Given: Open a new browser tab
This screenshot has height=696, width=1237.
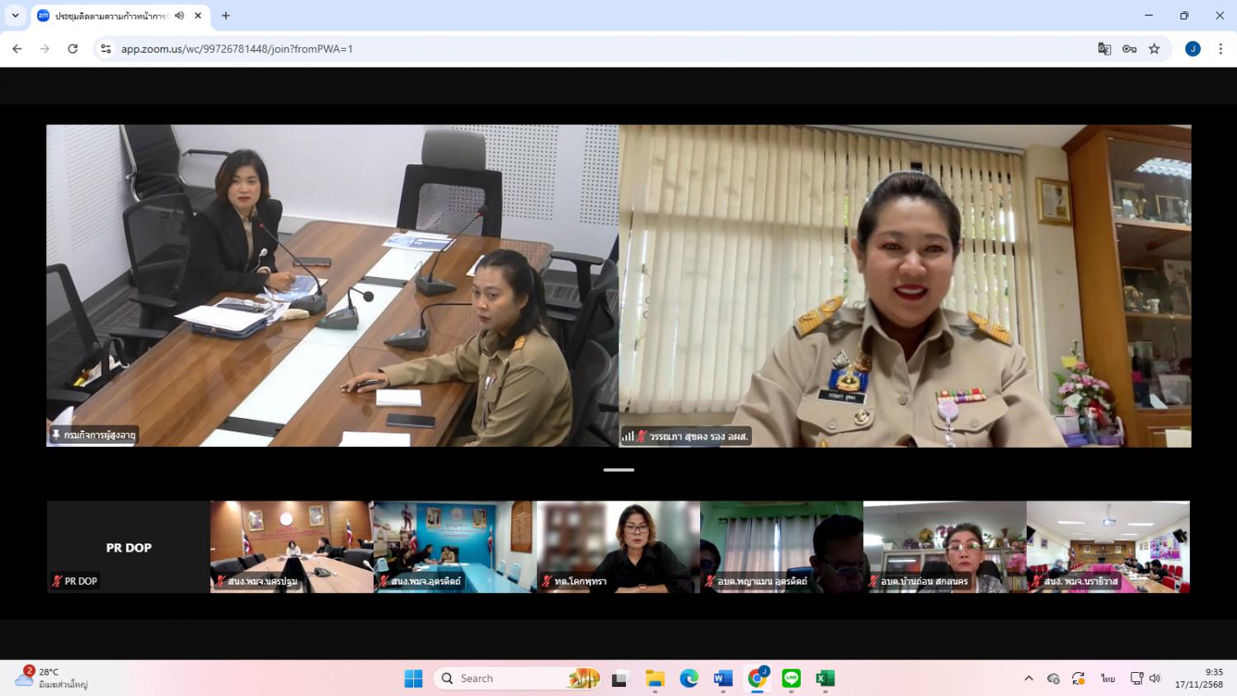Looking at the screenshot, I should coord(226,16).
